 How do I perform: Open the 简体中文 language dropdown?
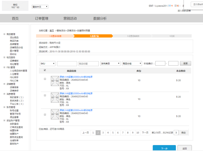tap(40, 7)
